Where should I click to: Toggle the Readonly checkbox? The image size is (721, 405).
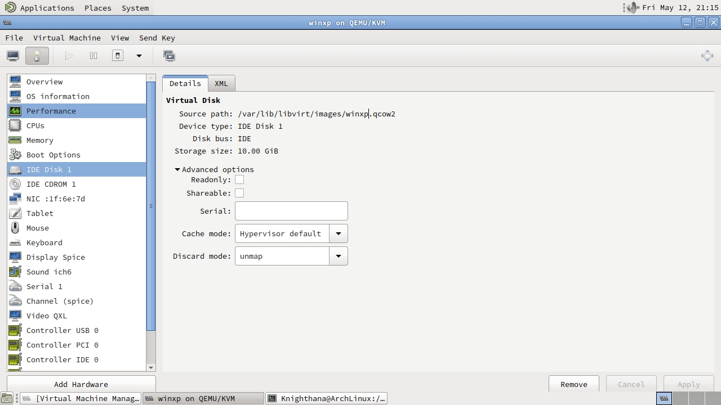click(x=239, y=179)
